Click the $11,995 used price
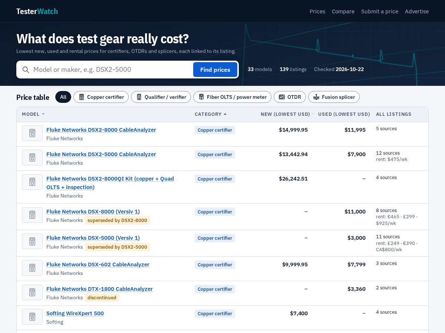Viewport: 445px width, 333px height. (x=355, y=130)
